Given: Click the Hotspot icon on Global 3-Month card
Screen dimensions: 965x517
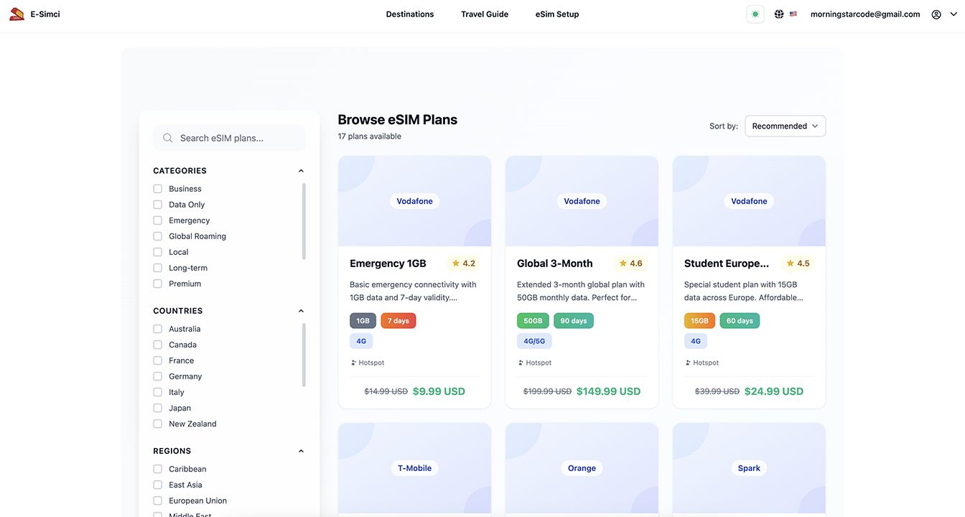Looking at the screenshot, I should pos(521,363).
